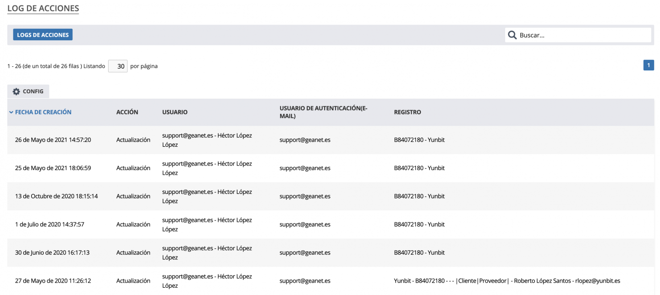This screenshot has height=295, width=660.
Task: Click Usuario de Autenticación column header
Action: (x=324, y=112)
